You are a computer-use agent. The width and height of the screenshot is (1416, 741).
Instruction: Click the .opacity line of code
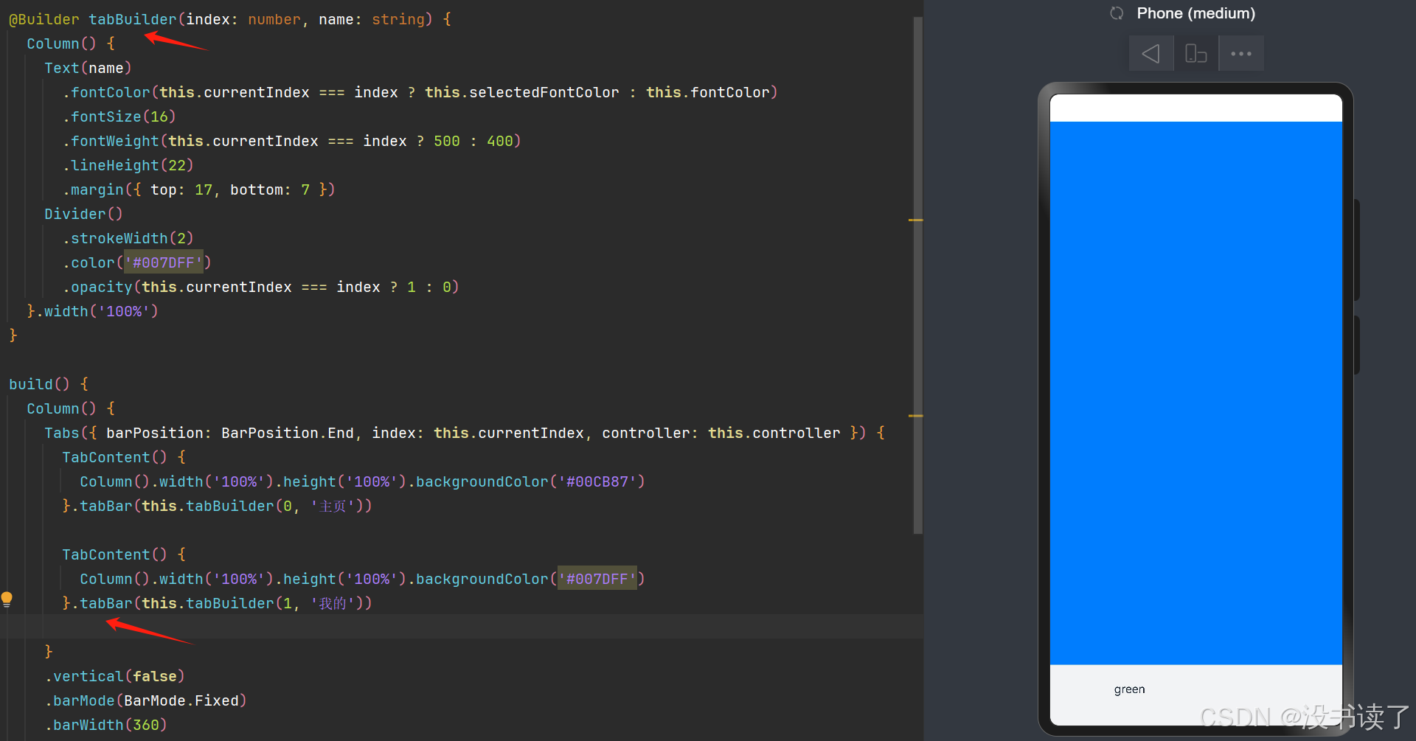[261, 287]
